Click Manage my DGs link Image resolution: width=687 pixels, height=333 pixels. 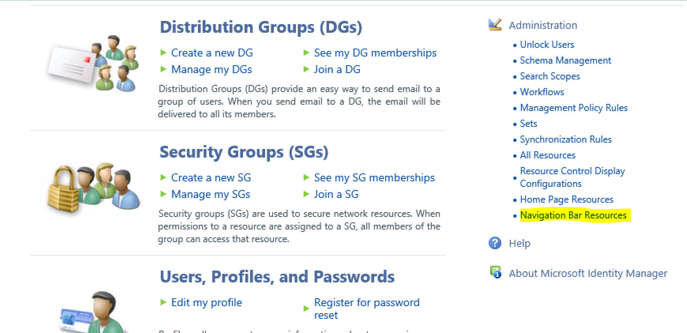(211, 70)
